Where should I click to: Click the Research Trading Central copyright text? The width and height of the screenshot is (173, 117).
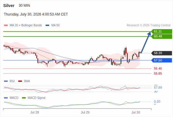click(x=148, y=25)
